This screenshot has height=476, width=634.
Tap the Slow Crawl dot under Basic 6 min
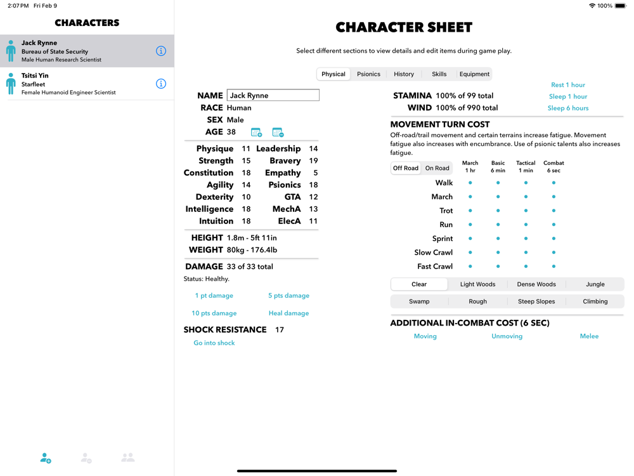tap(498, 252)
